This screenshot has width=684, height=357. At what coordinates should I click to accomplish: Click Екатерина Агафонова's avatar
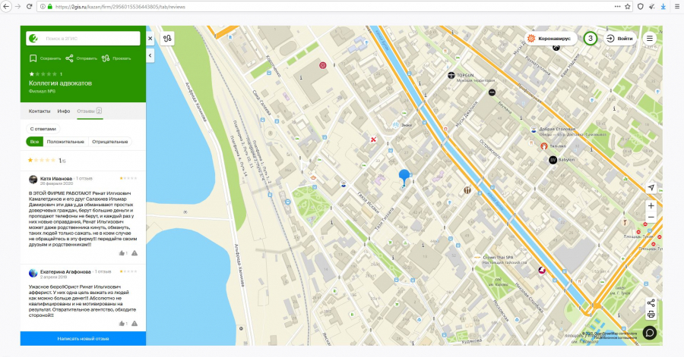(33, 273)
